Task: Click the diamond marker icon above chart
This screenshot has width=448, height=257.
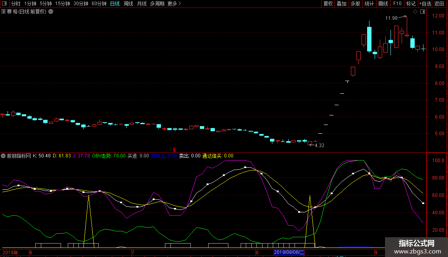Action: (415, 12)
